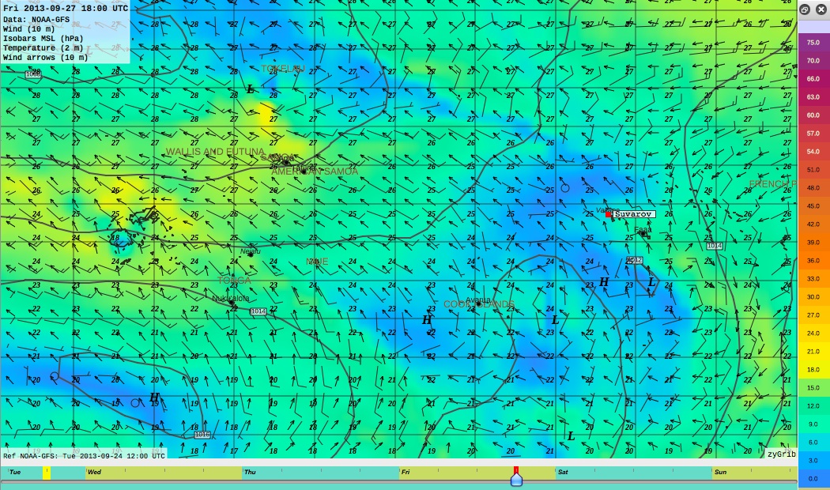Click the red Suvarov point-of-interest marker
830x490 pixels.
(x=609, y=213)
